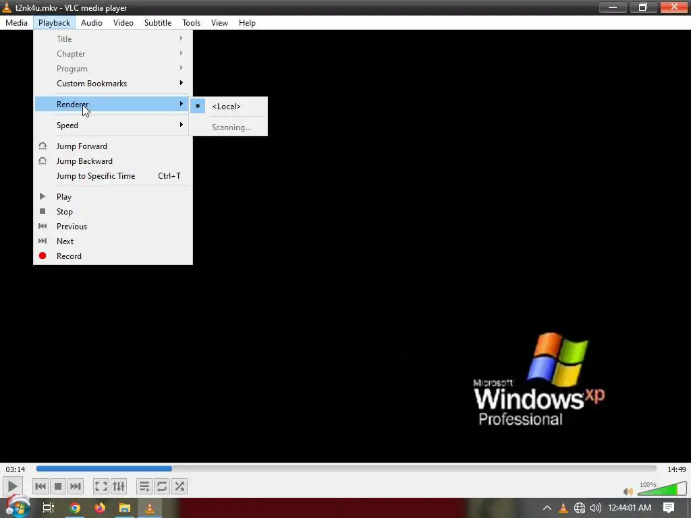Toggle fullscreen video mode
Screen dimensions: 691x518
tap(101, 486)
